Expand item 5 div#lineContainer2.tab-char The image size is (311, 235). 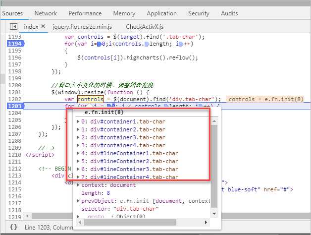pyautogui.click(x=78, y=161)
